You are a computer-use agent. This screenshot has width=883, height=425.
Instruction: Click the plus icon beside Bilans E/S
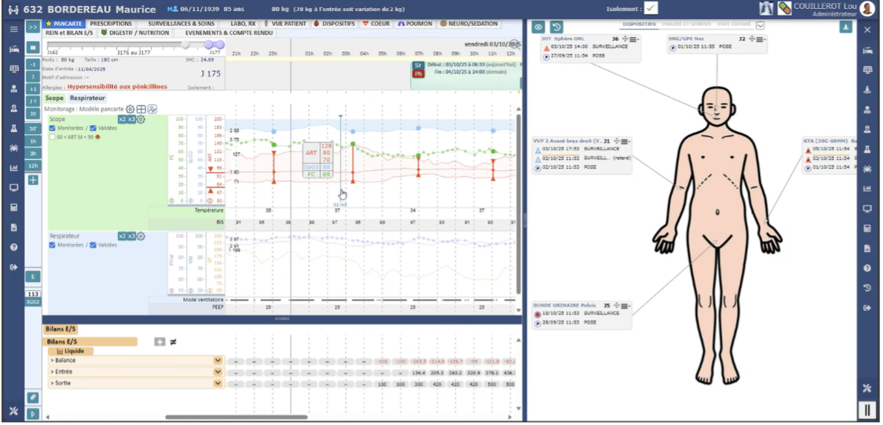[159, 342]
